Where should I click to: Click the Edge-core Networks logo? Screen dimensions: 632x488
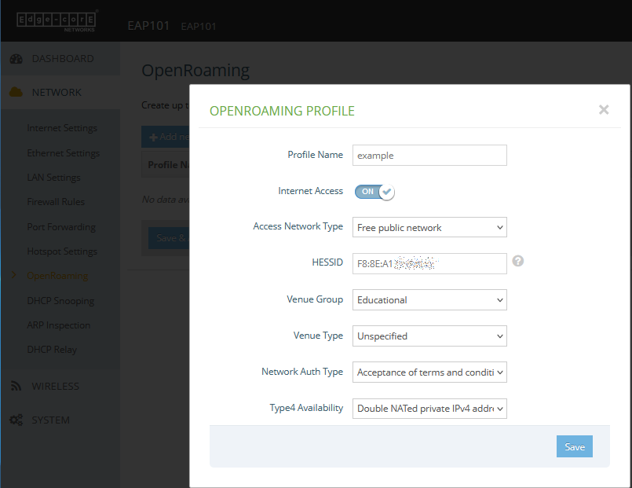tap(57, 21)
